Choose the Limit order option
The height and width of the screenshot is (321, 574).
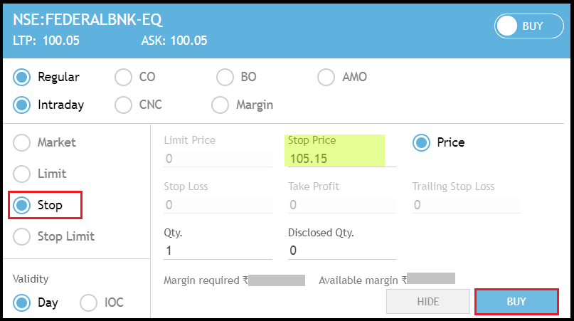click(x=22, y=174)
